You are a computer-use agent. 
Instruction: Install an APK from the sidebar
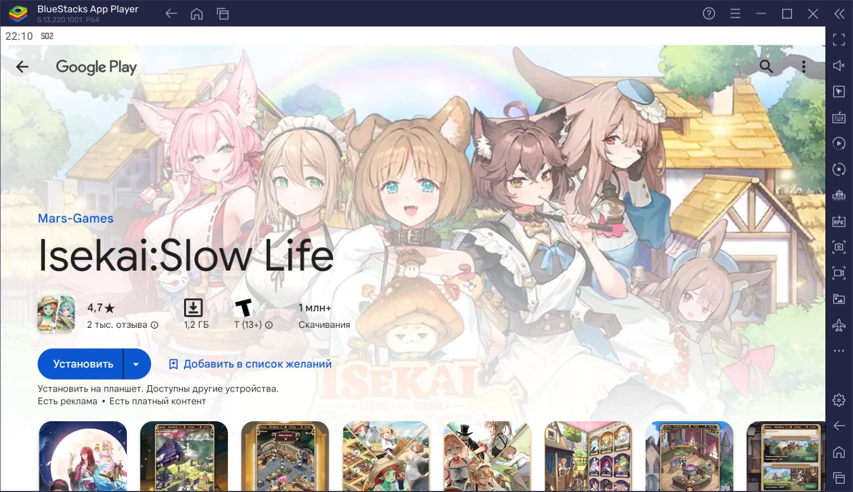coord(839,221)
